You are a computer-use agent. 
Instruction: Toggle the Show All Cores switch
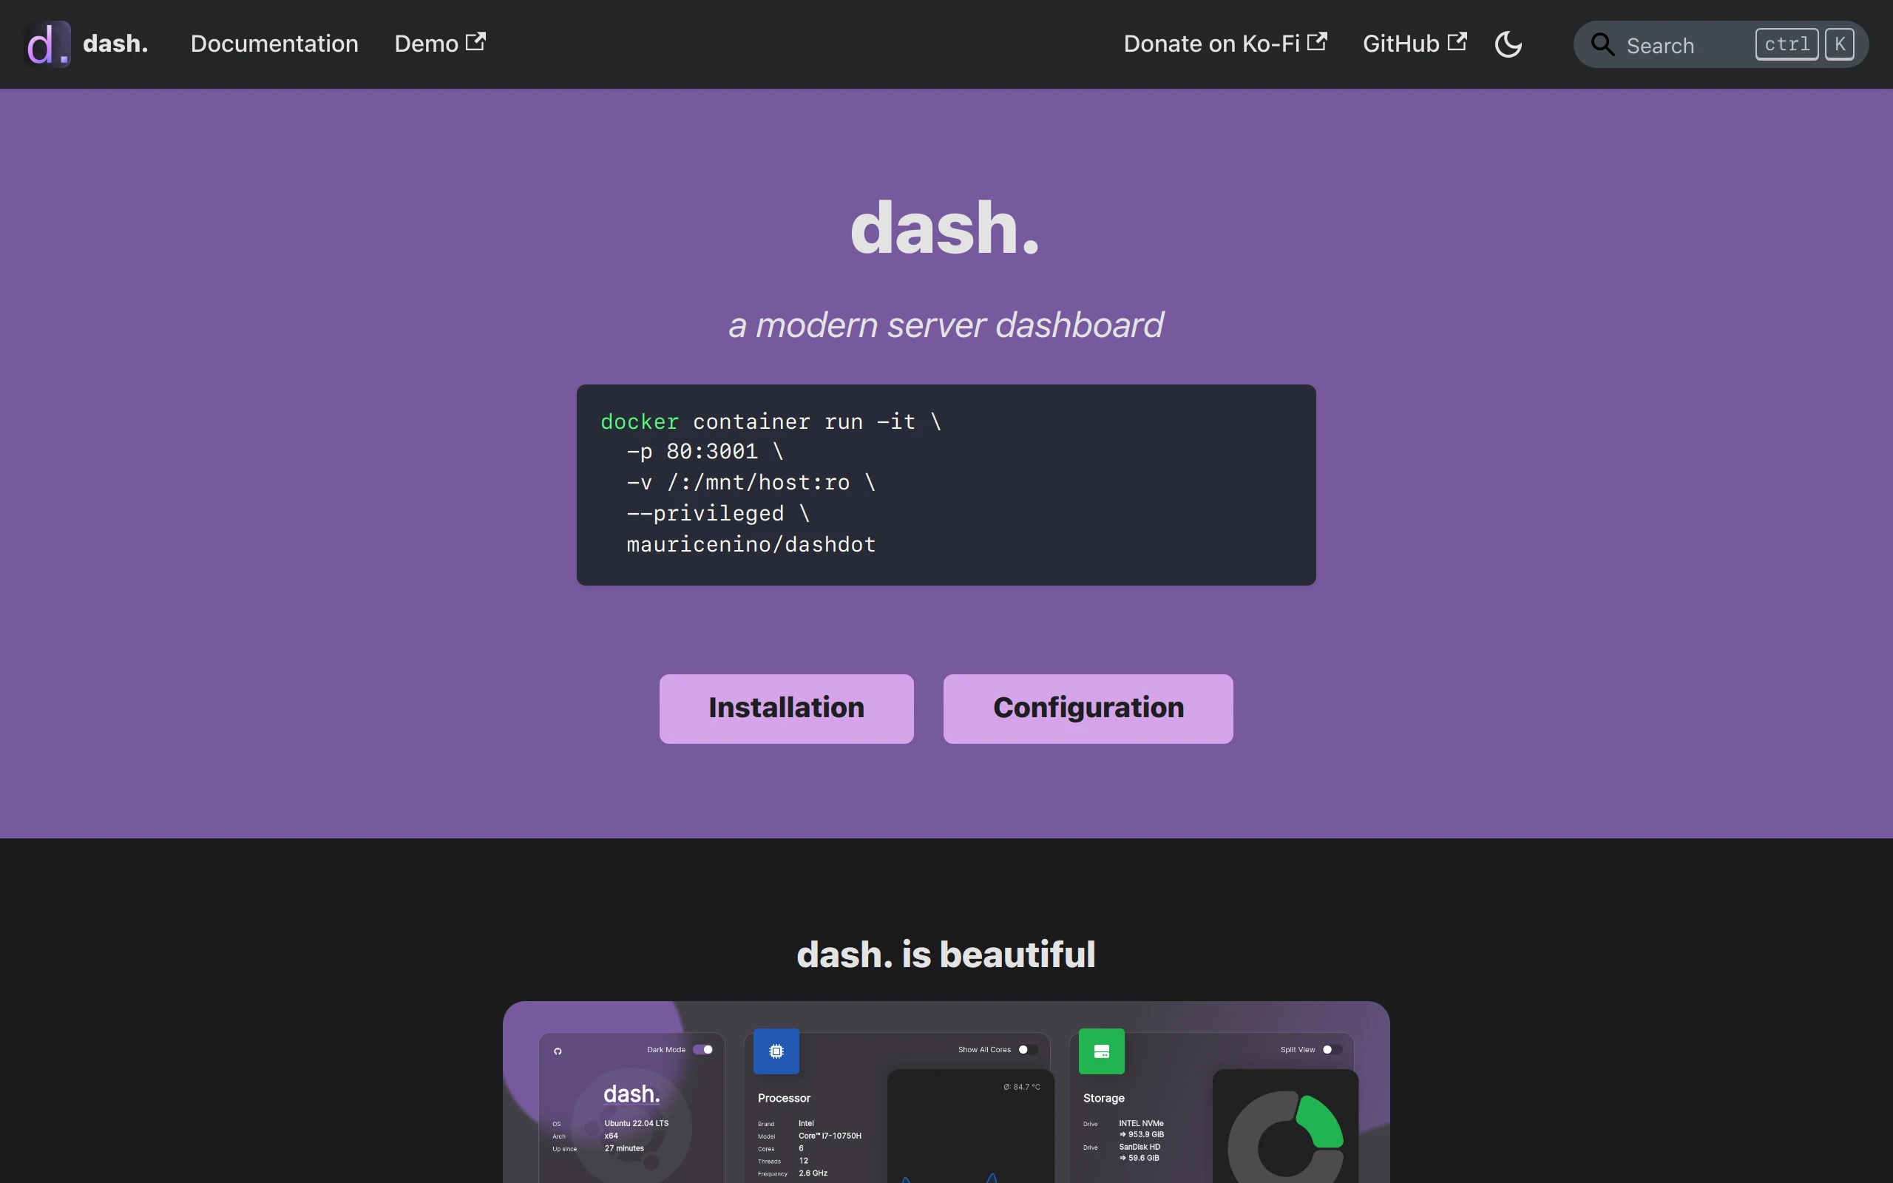click(x=1029, y=1049)
